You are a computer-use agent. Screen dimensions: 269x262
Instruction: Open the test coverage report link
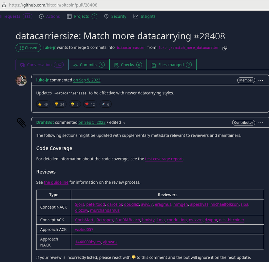point(164,159)
